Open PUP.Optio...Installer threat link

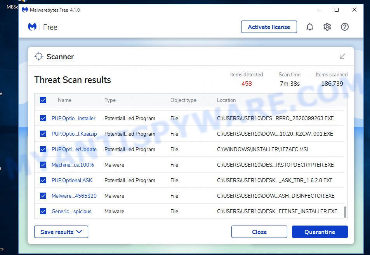click(73, 118)
